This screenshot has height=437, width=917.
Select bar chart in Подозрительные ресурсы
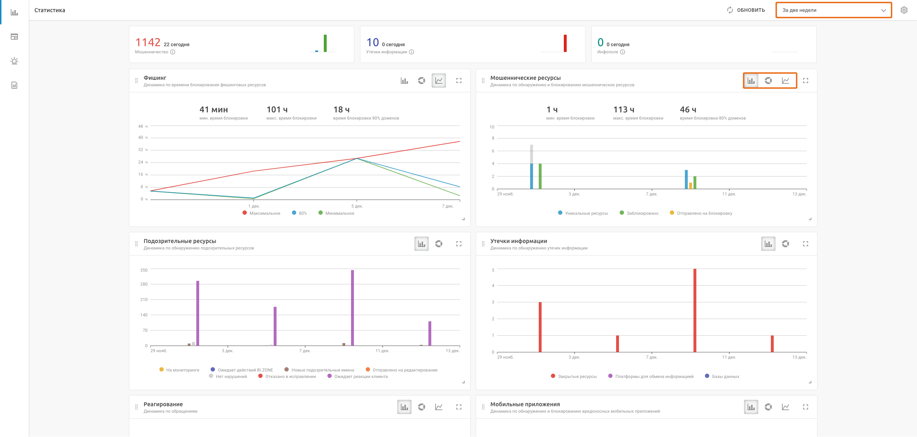pyautogui.click(x=422, y=244)
